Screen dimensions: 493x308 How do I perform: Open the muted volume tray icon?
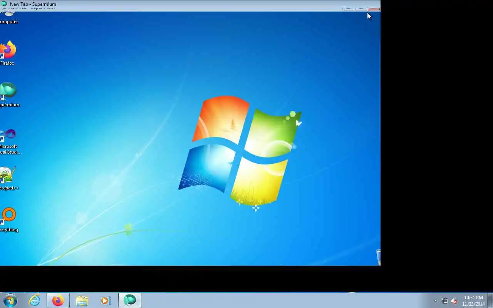click(x=454, y=301)
